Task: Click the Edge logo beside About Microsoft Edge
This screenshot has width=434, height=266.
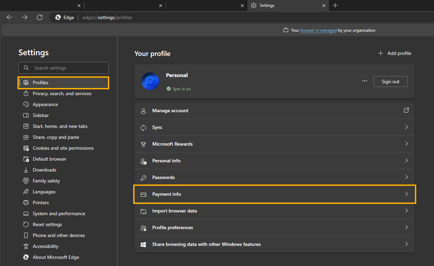Action: [x=26, y=257]
